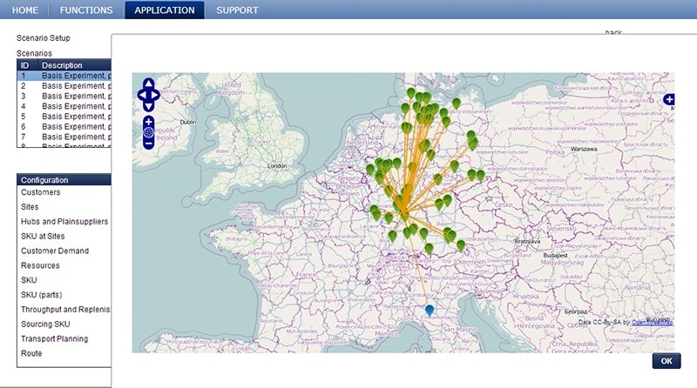
Task: Confirm the map dialog with OK
Action: [667, 361]
